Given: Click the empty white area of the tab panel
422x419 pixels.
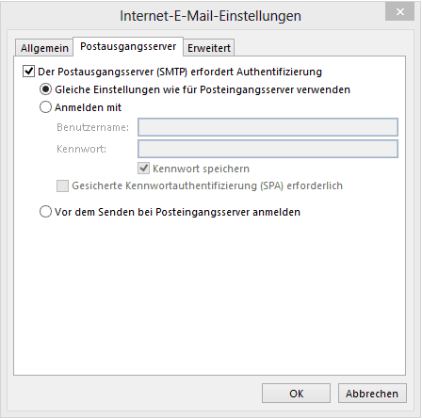Looking at the screenshot, I should coord(209,295).
